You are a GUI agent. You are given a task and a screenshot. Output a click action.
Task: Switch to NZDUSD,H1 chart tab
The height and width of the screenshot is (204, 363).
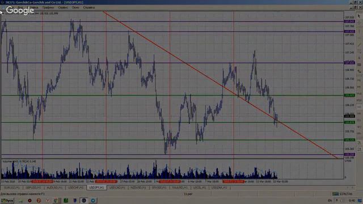[138, 188]
